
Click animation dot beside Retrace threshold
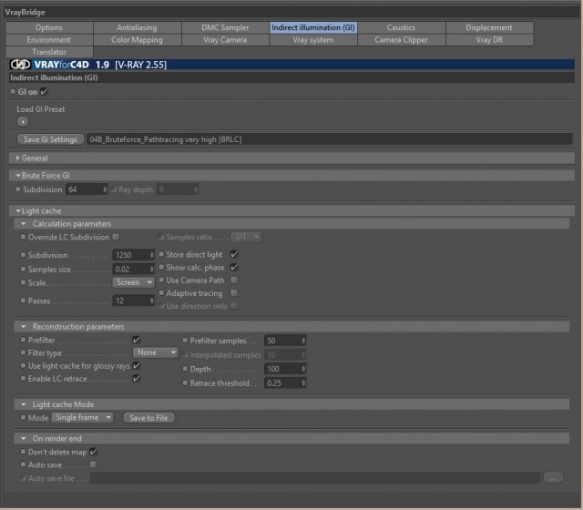pyautogui.click(x=185, y=382)
